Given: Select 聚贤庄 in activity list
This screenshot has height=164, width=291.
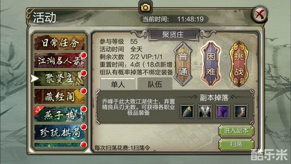Looking at the screenshot, I should tap(59, 78).
